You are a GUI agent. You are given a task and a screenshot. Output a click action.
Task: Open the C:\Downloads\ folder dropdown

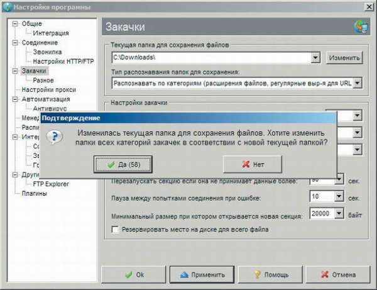(316, 58)
